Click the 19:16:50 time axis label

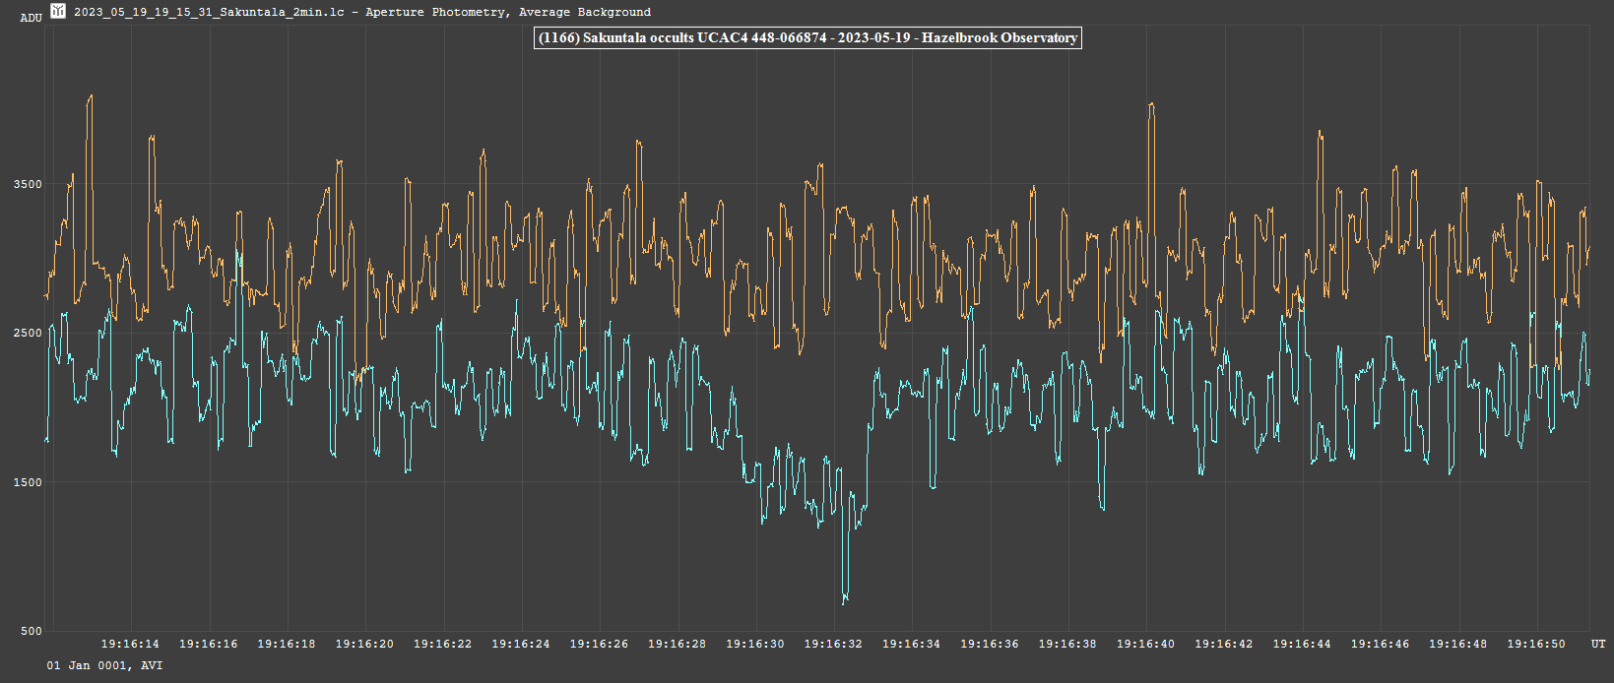(x=1536, y=644)
